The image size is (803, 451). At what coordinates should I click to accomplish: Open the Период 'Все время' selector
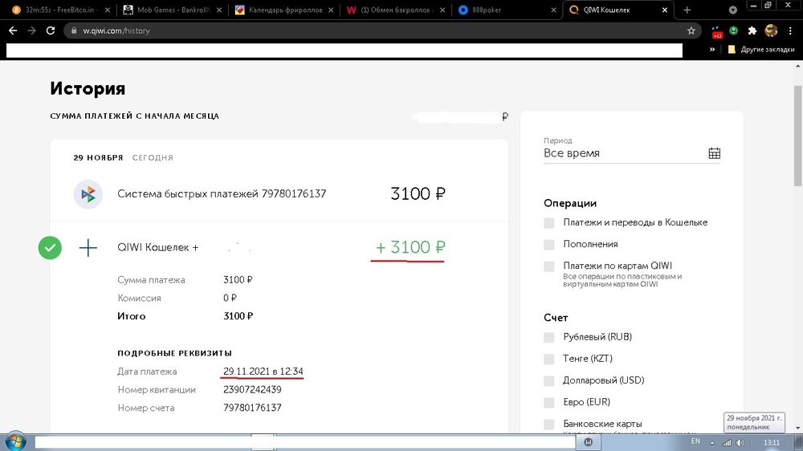[624, 153]
